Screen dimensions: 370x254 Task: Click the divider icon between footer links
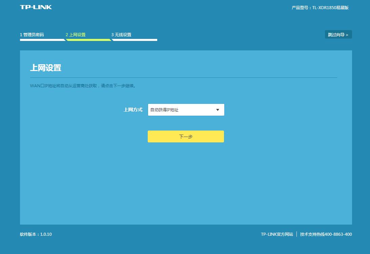pos(296,234)
